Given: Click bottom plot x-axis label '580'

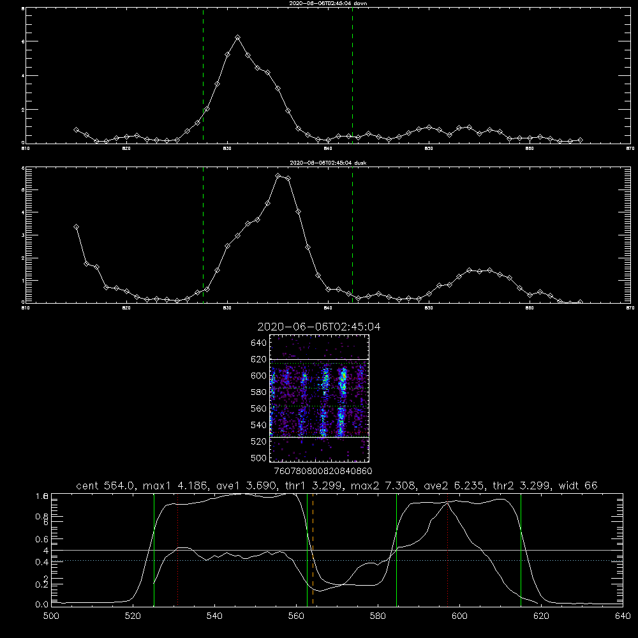Looking at the screenshot, I should 378,616.
